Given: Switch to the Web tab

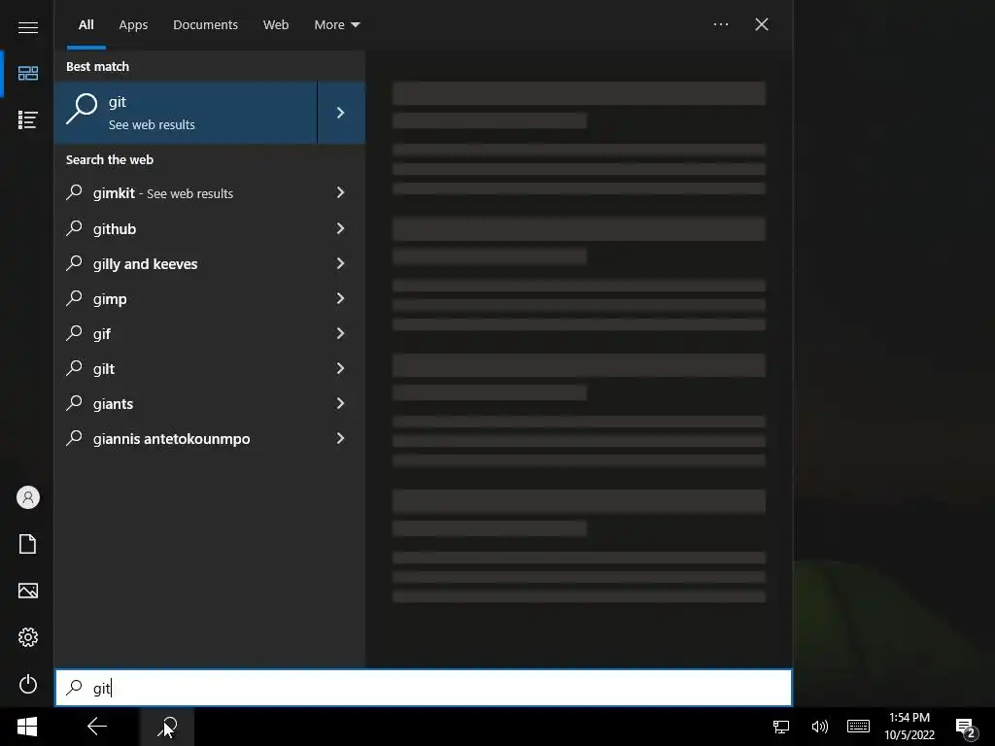Looking at the screenshot, I should [x=276, y=24].
